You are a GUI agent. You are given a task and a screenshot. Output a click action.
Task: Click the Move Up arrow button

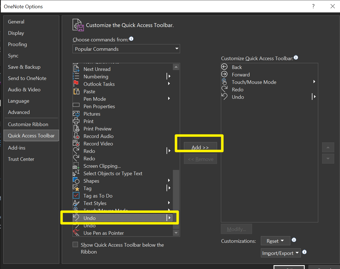point(328,147)
